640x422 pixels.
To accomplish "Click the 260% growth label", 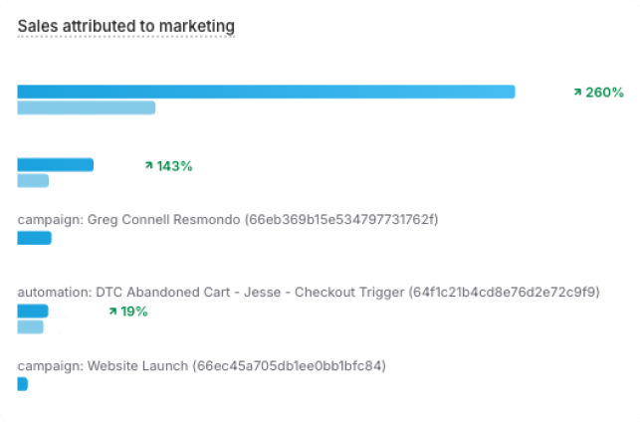I will [x=604, y=92].
